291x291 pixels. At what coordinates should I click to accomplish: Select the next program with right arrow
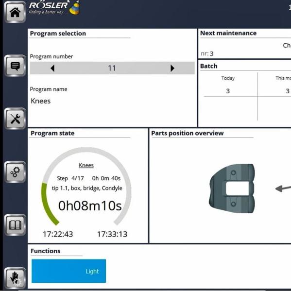click(x=172, y=68)
